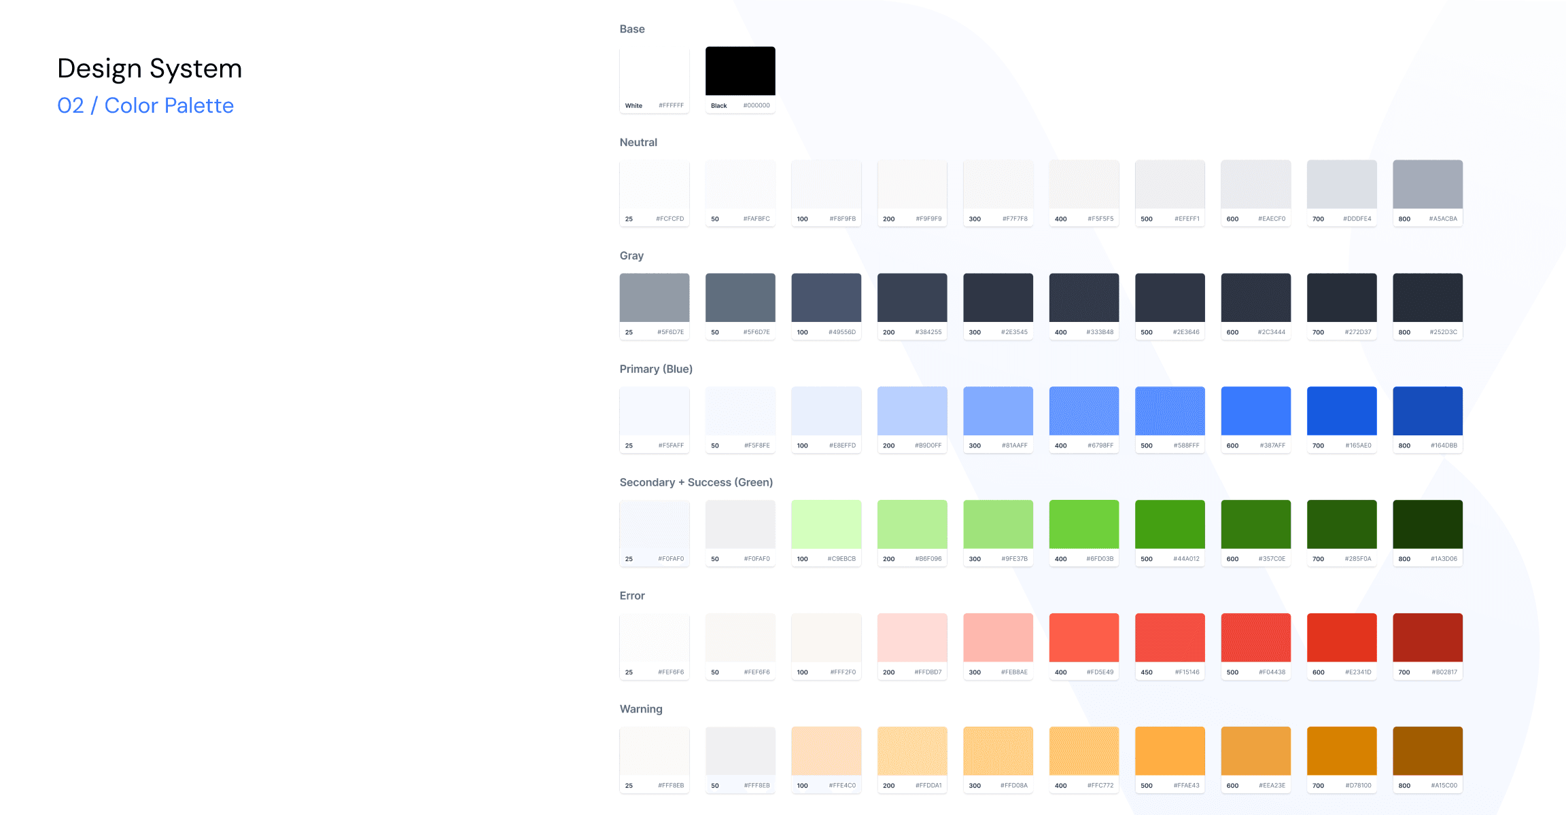Select the White base color swatch
The height and width of the screenshot is (815, 1566).
[x=654, y=71]
